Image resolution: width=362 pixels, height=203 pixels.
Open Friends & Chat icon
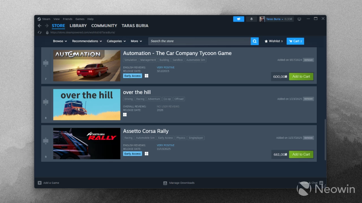pyautogui.click(x=321, y=183)
